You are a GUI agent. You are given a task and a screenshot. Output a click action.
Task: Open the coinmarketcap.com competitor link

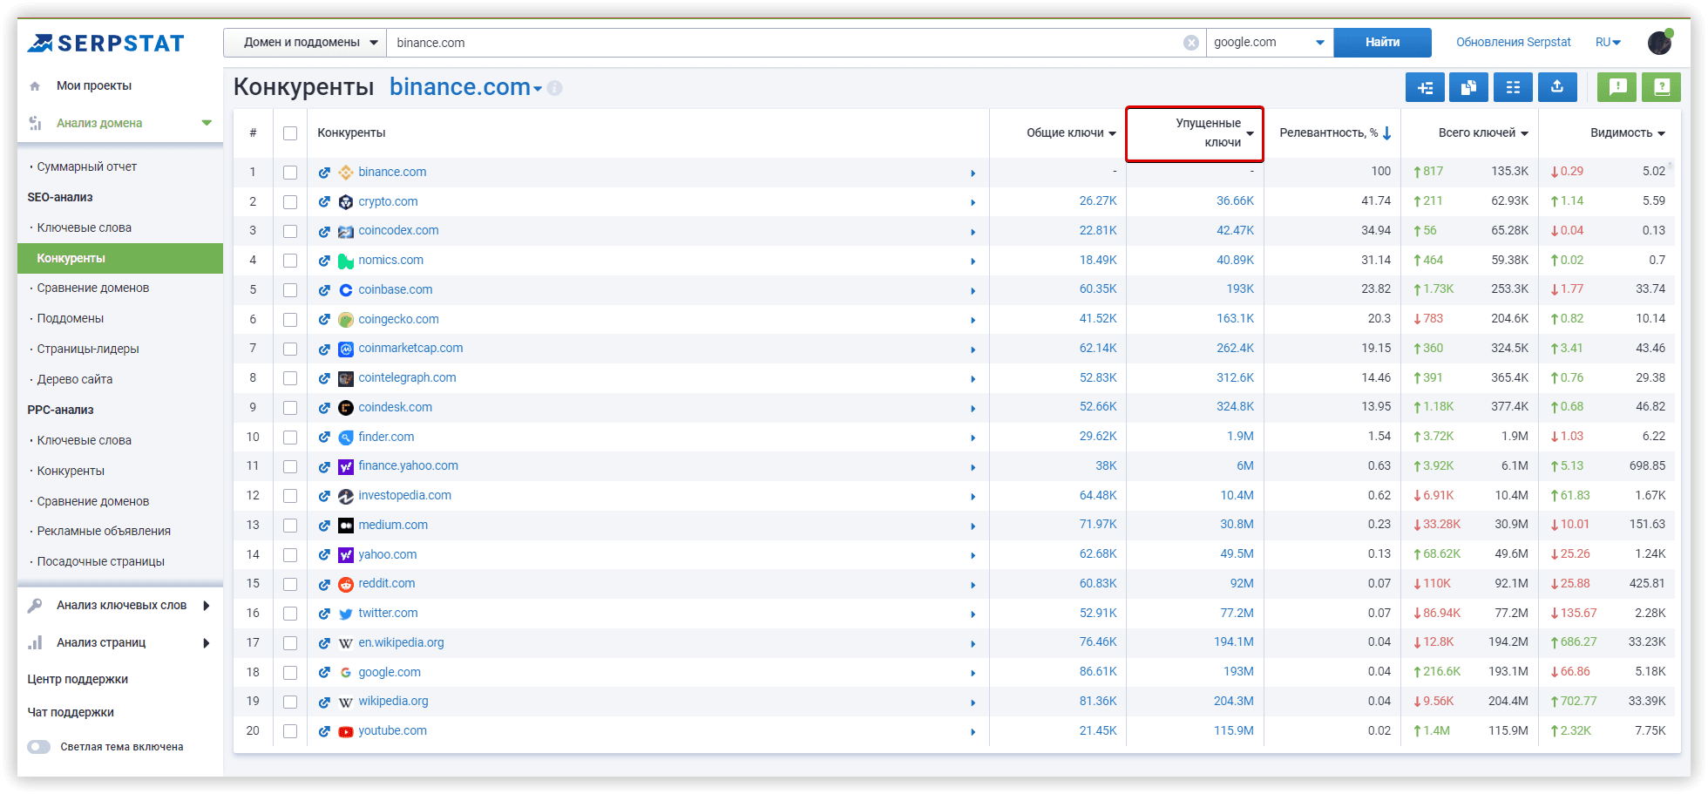point(410,348)
